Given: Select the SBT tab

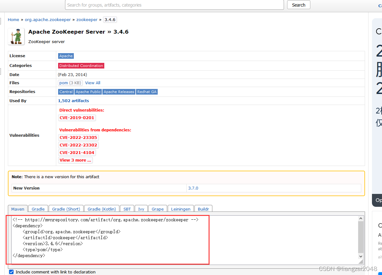Looking at the screenshot, I should [127, 209].
